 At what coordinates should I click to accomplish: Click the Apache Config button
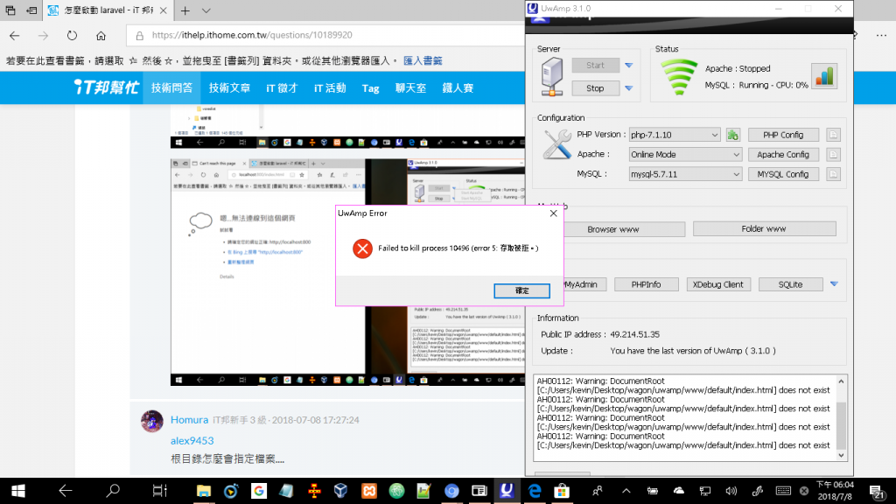click(783, 154)
